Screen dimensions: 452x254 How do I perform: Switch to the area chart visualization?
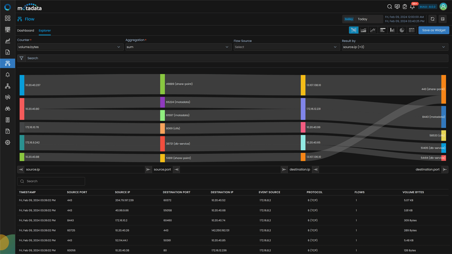tap(363, 30)
